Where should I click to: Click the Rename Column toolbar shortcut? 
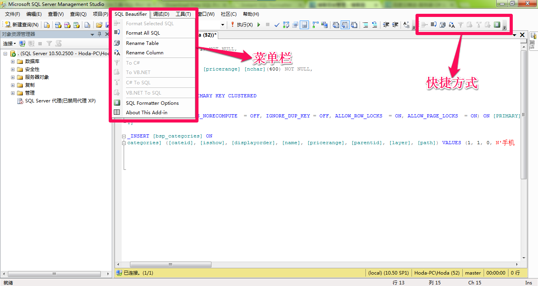pos(452,25)
